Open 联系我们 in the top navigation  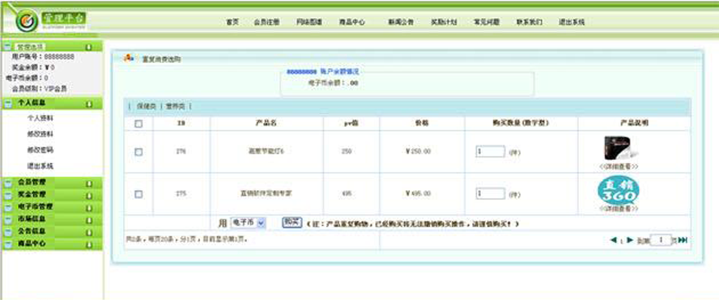530,22
